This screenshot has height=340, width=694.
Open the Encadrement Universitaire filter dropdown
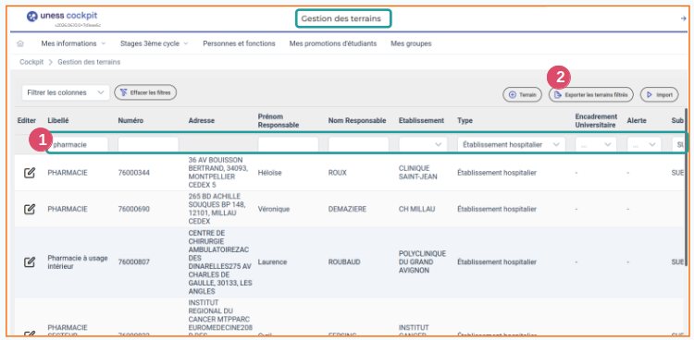point(595,144)
